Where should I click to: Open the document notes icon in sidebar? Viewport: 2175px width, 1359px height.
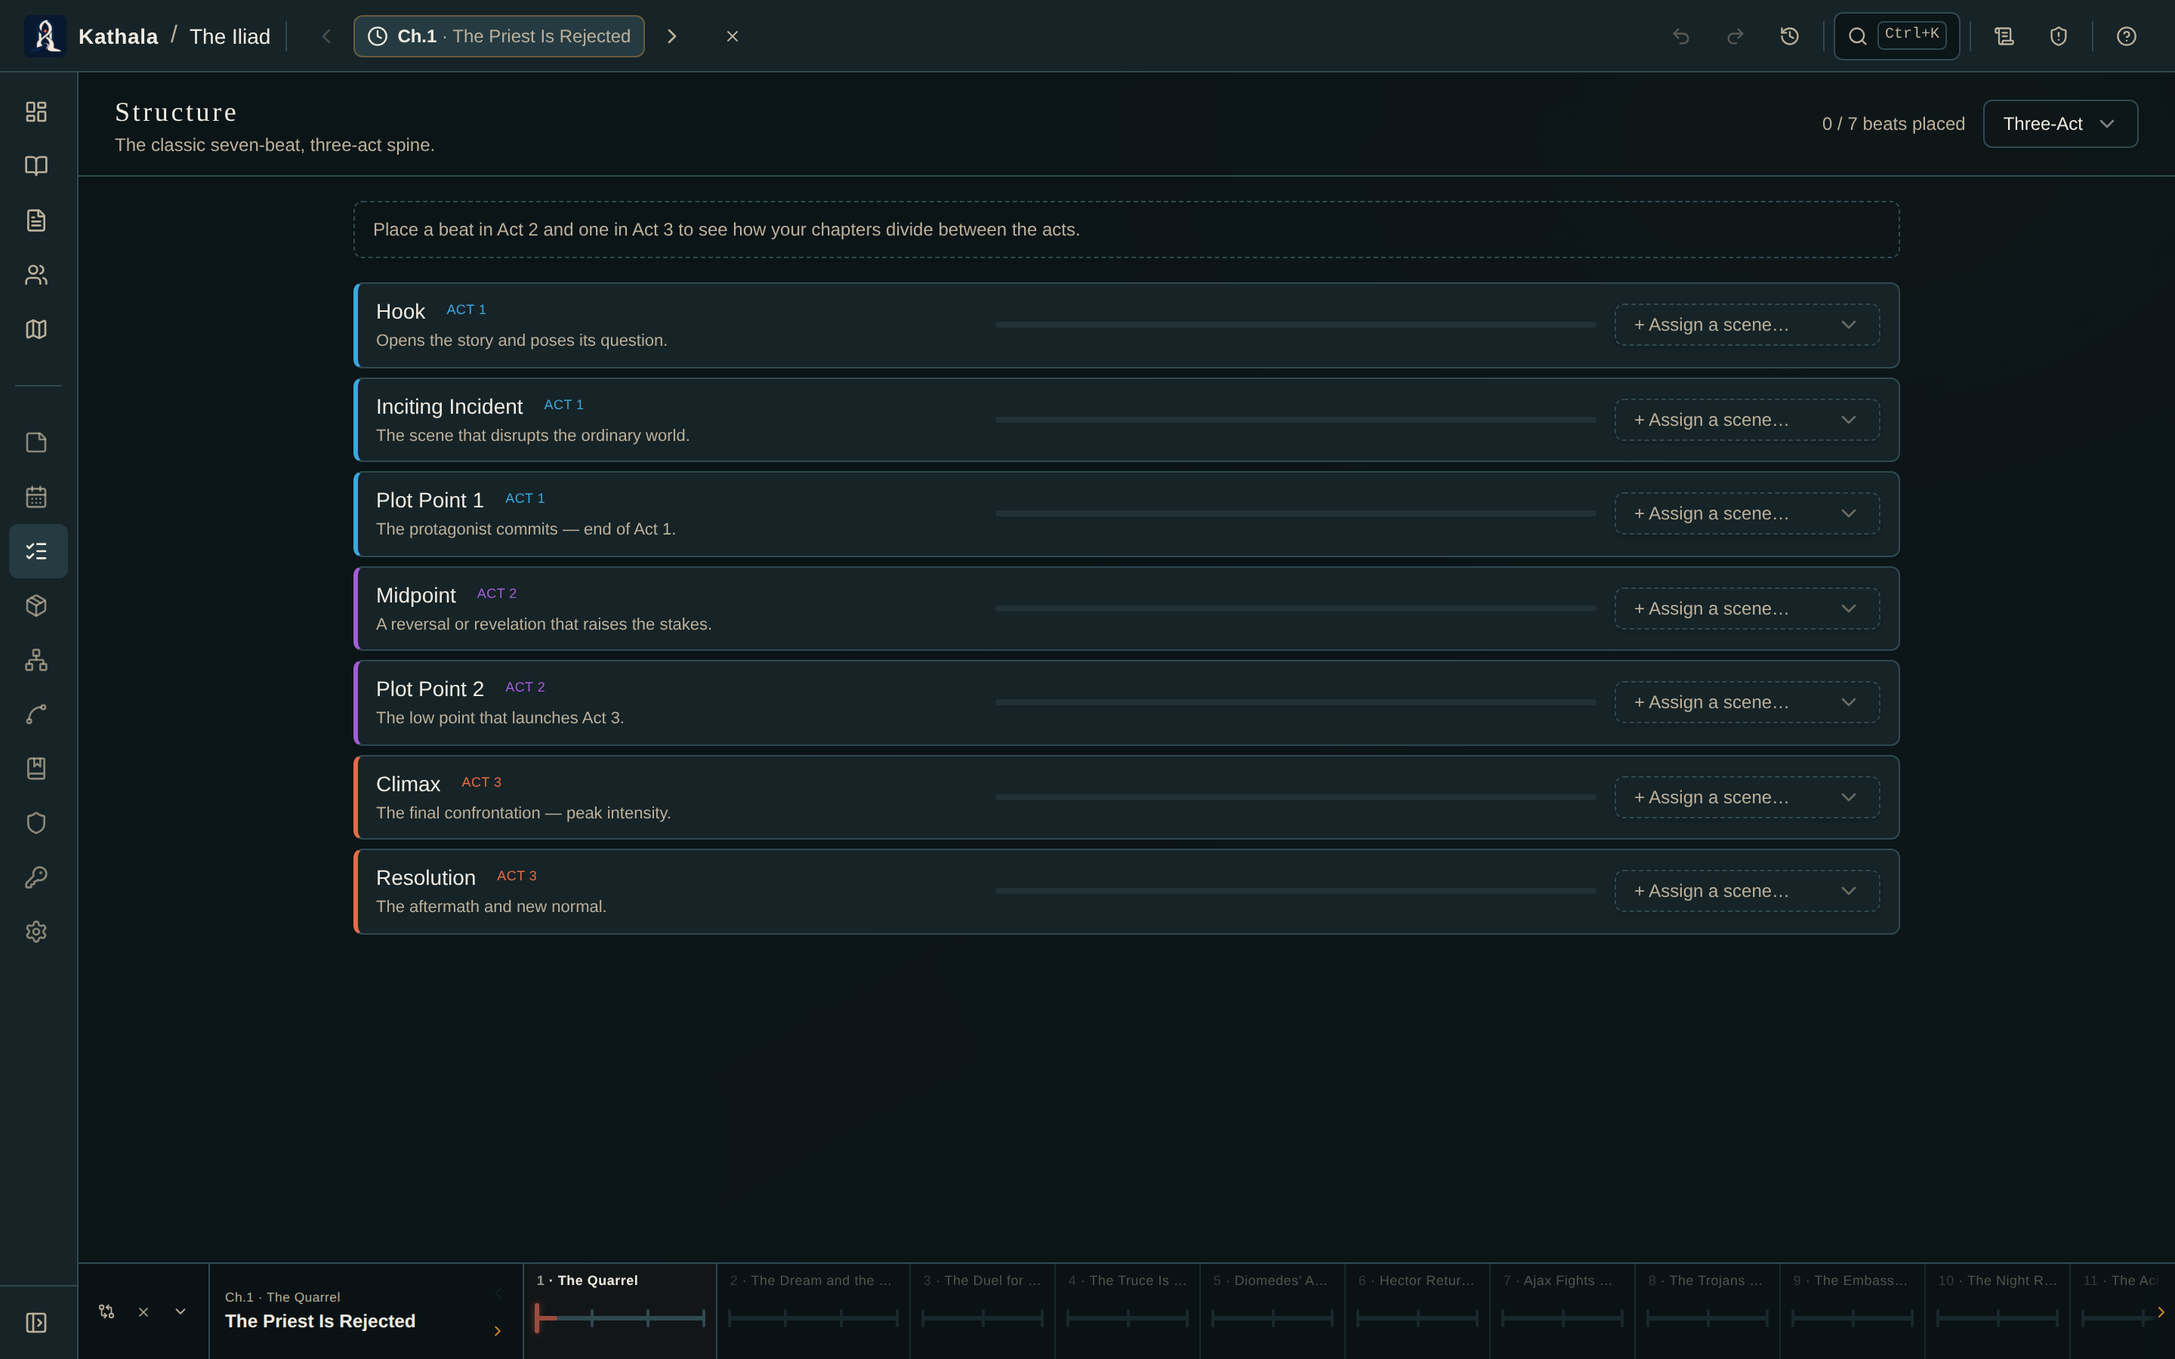click(x=36, y=220)
